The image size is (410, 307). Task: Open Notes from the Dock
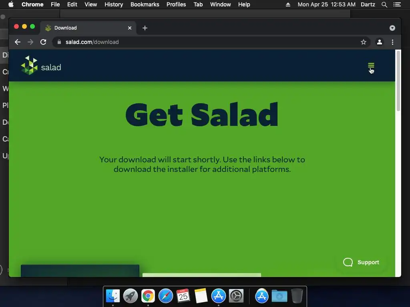(x=201, y=296)
